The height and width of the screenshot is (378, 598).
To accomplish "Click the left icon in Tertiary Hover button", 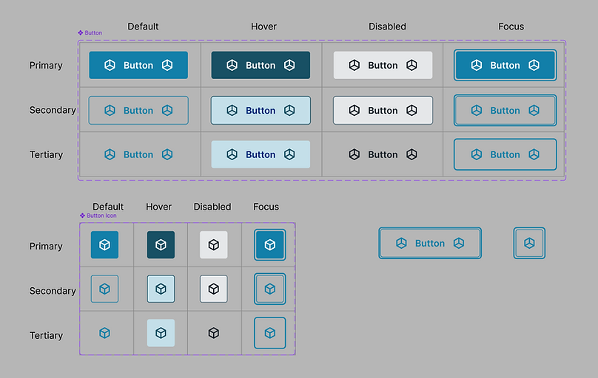I will pyautogui.click(x=232, y=154).
